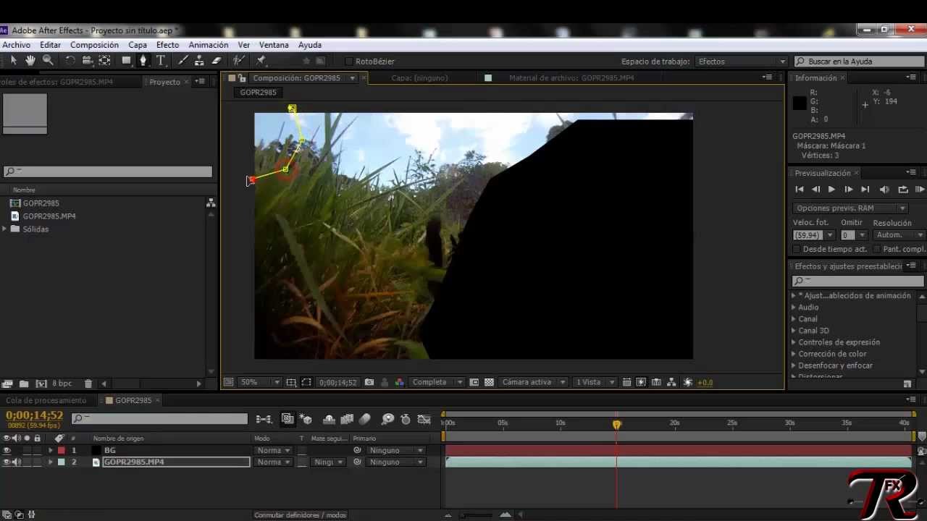This screenshot has height=521, width=927.
Task: Open the Completa resolution dropdown
Action: 437,382
